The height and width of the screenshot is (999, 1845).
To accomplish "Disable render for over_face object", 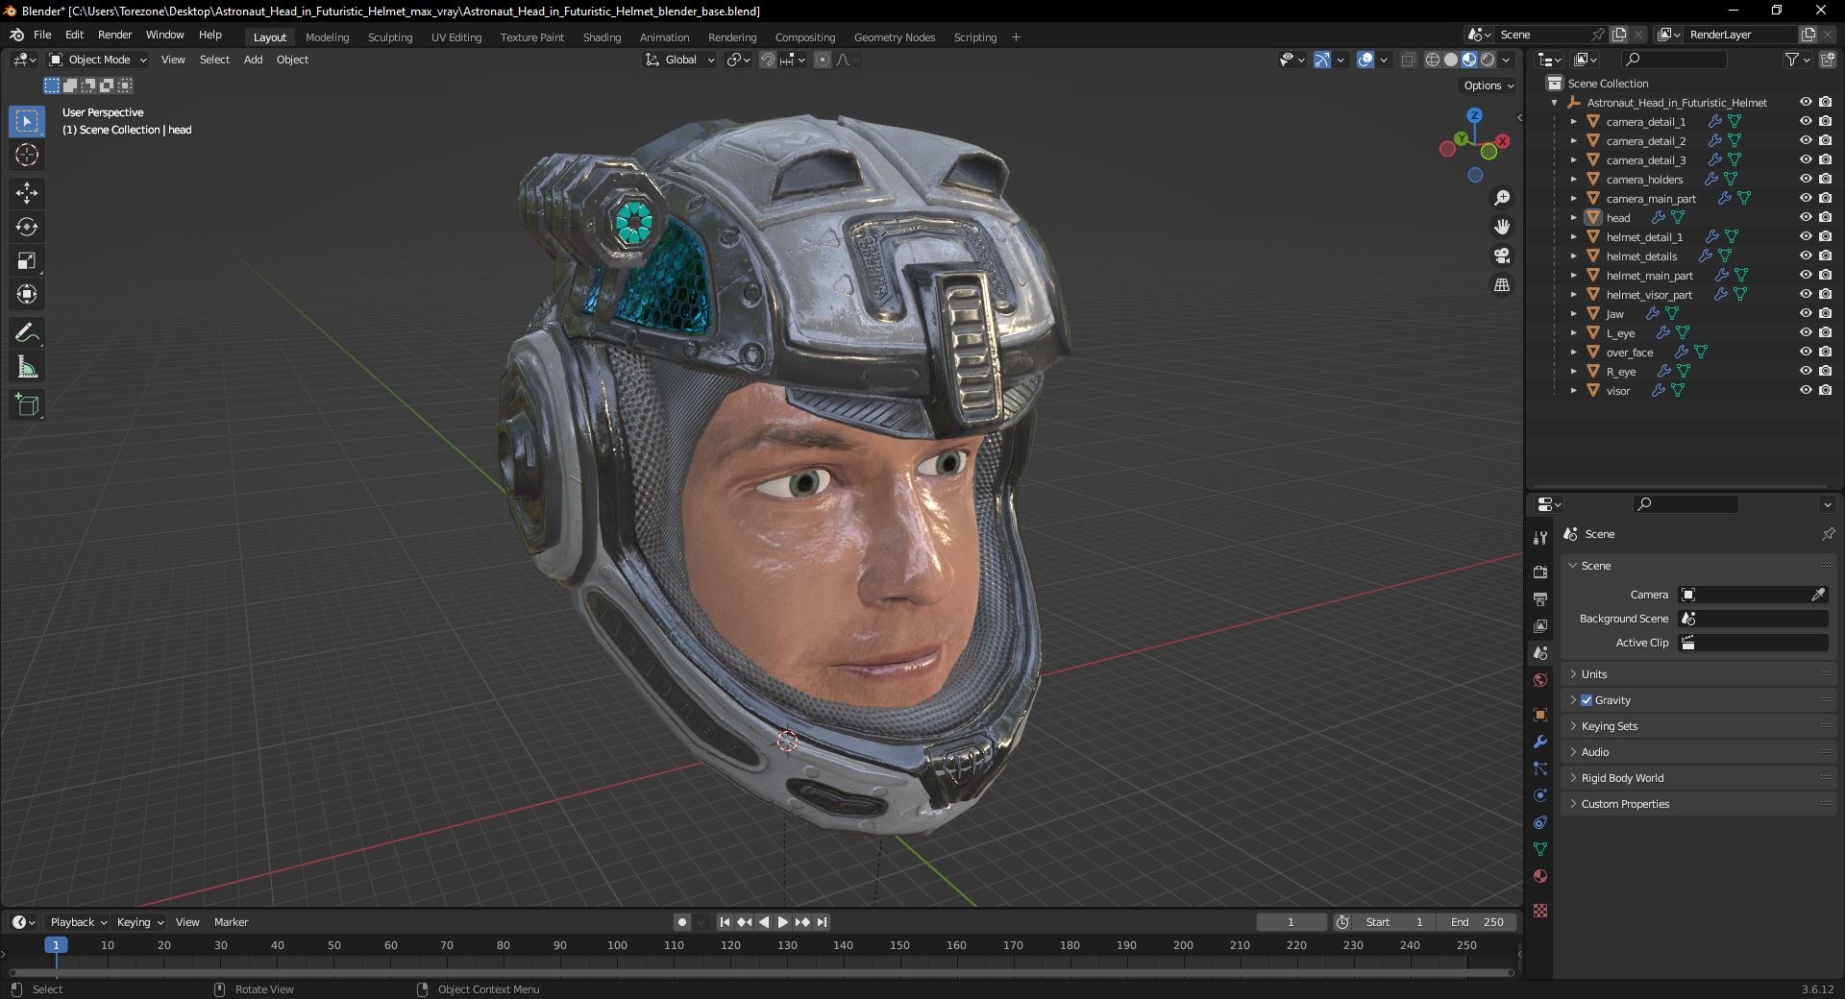I will click(1825, 352).
